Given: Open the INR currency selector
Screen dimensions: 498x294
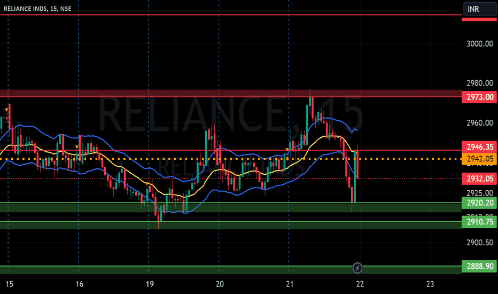Looking at the screenshot, I should pyautogui.click(x=480, y=9).
